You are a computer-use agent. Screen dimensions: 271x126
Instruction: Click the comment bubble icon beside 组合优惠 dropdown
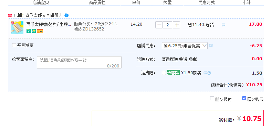point(211,46)
